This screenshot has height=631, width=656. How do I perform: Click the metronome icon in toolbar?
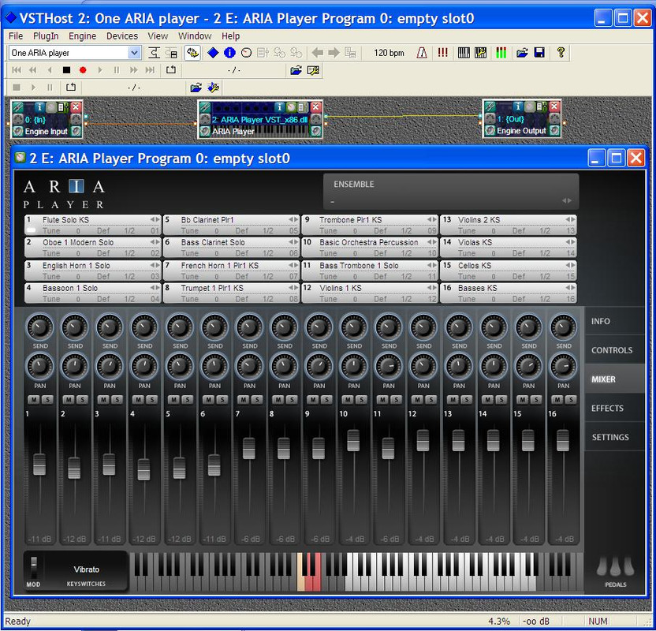422,53
